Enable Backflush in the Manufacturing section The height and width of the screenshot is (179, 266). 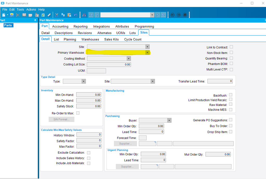230,95
